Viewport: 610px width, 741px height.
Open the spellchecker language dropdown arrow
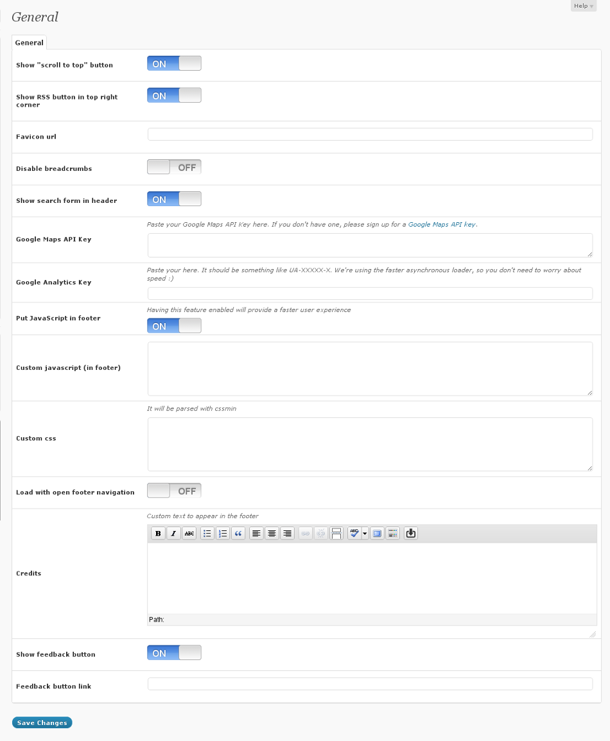click(x=365, y=534)
